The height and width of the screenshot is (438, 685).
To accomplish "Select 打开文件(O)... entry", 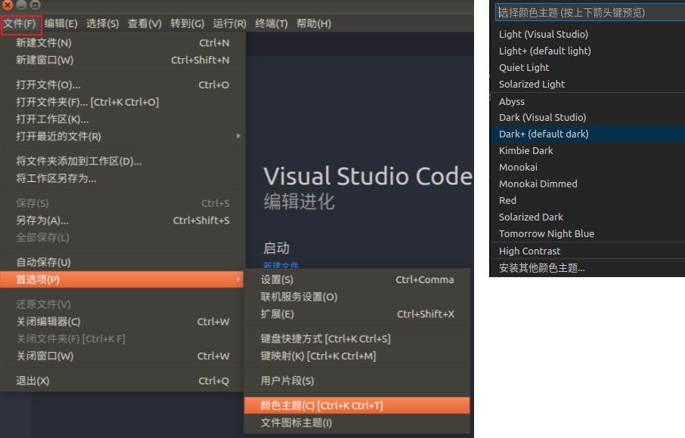I will (122, 85).
